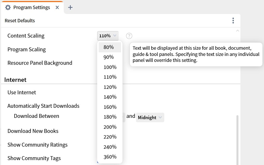Click the plus icon to open a new tab

70,7
